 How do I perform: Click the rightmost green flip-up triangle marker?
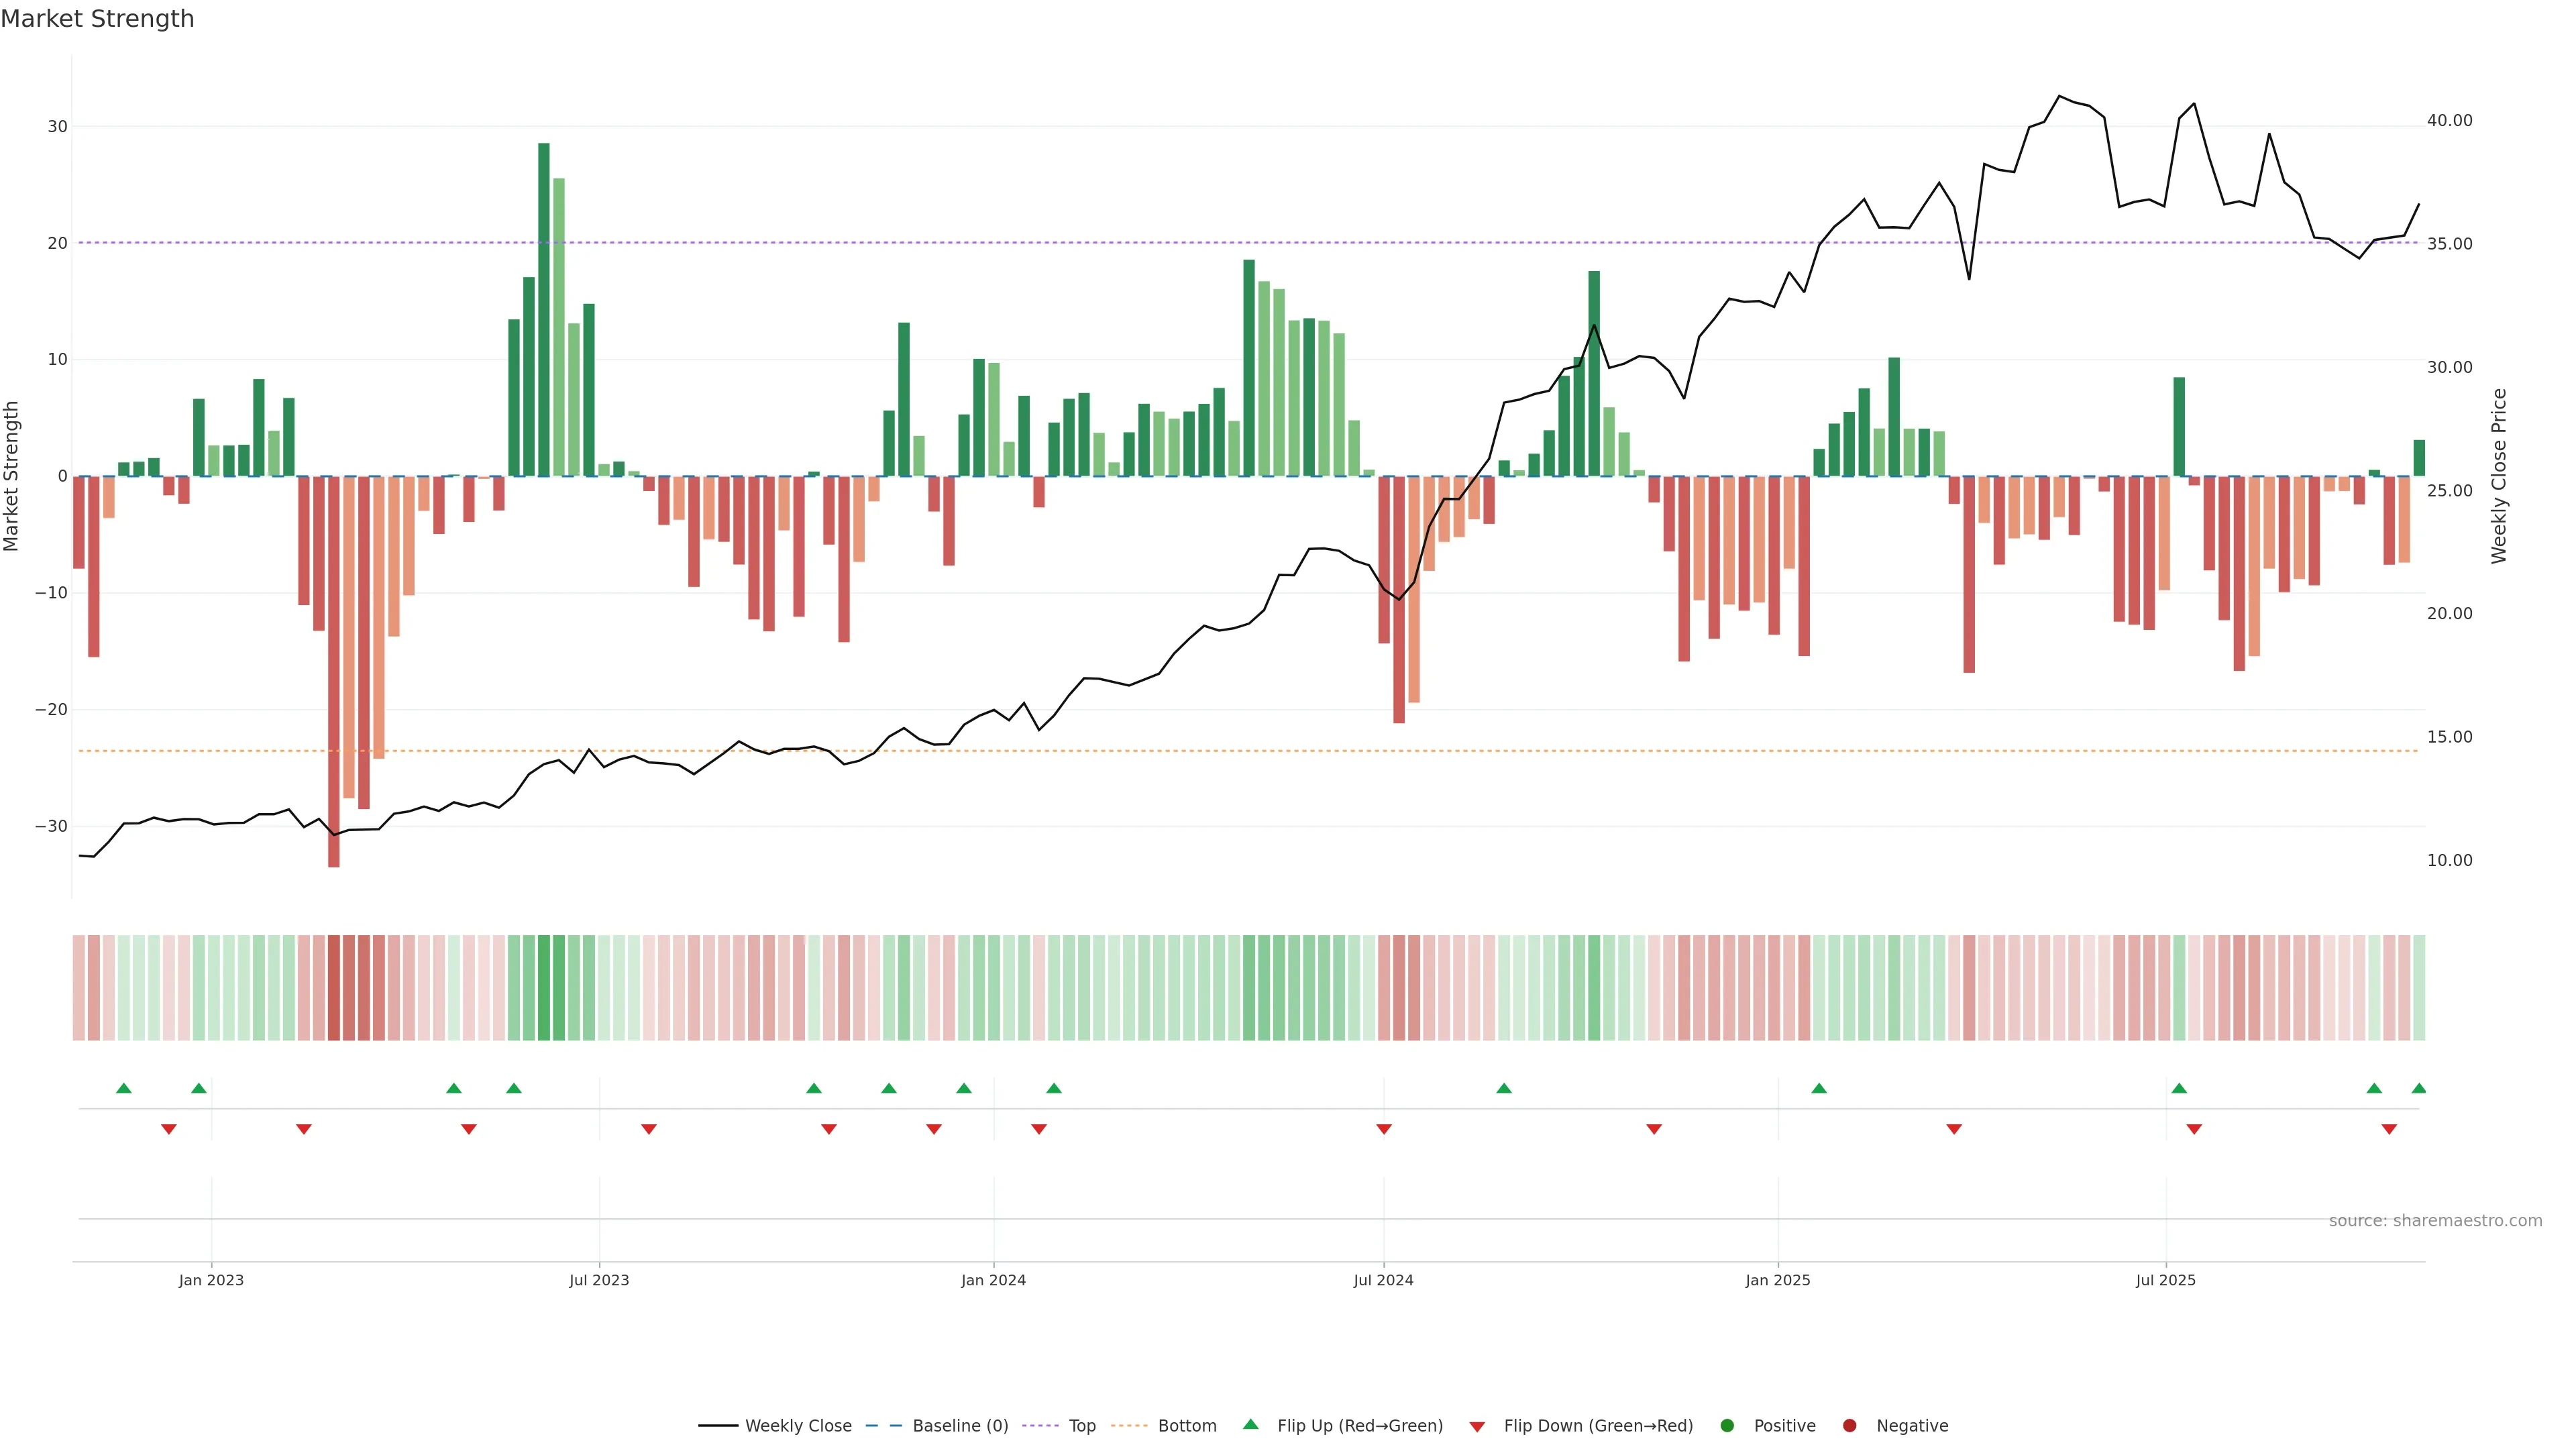pos(2418,1088)
